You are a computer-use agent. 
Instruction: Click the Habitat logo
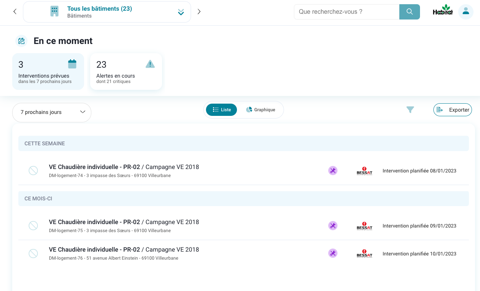[443, 11]
